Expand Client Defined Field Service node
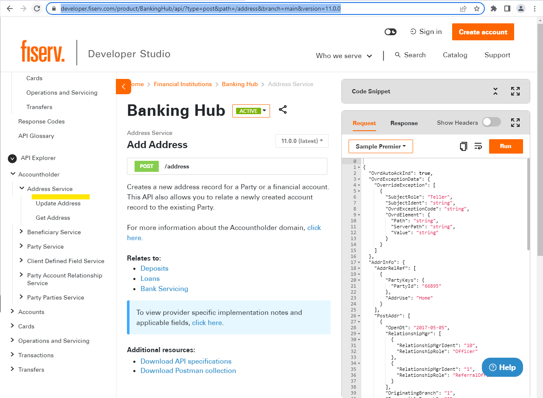The width and height of the screenshot is (543, 398). [x=22, y=261]
